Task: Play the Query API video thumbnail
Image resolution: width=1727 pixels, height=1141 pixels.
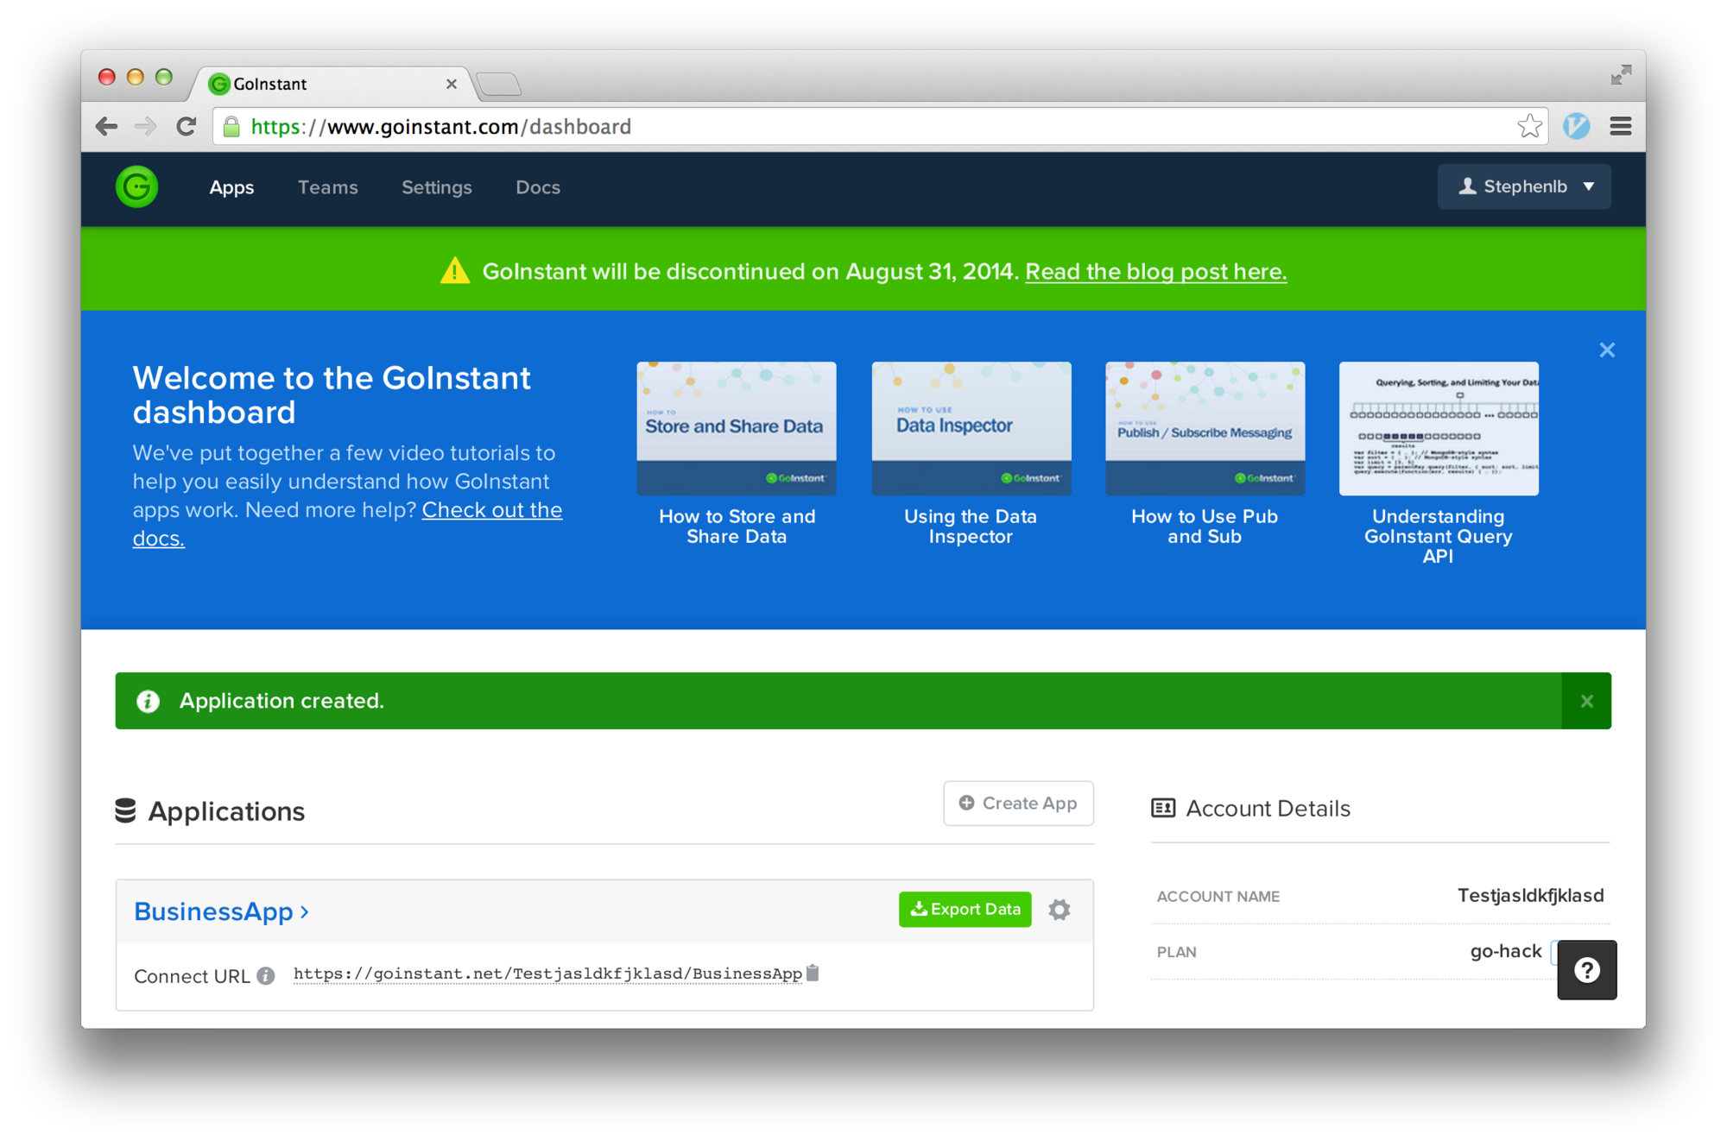Action: tap(1439, 428)
